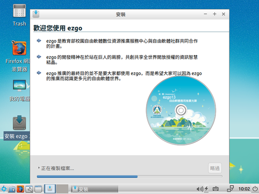Click the ezgo13 disc image
The image size is (259, 194).
tap(181, 110)
